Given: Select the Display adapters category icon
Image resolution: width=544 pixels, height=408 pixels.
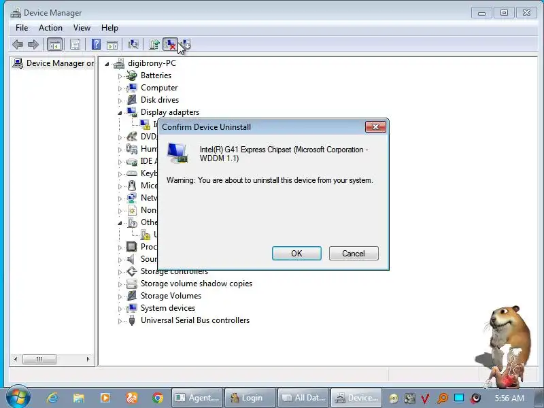Looking at the screenshot, I should 132,112.
